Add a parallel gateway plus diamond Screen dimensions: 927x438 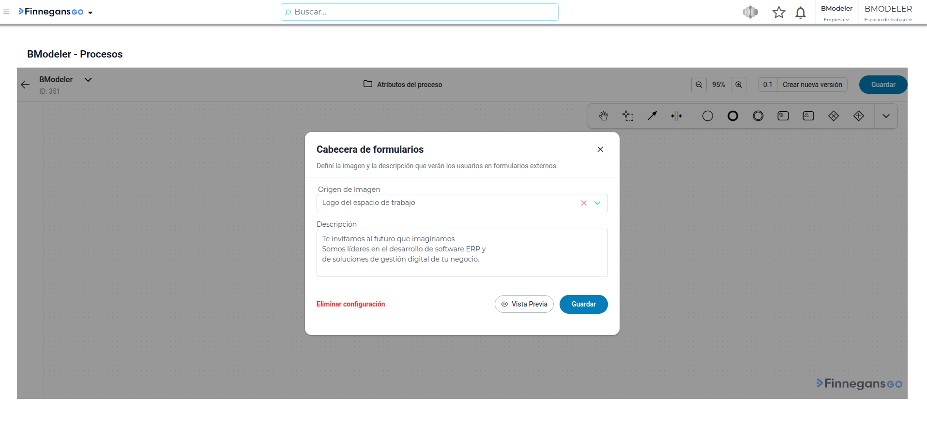(x=859, y=116)
